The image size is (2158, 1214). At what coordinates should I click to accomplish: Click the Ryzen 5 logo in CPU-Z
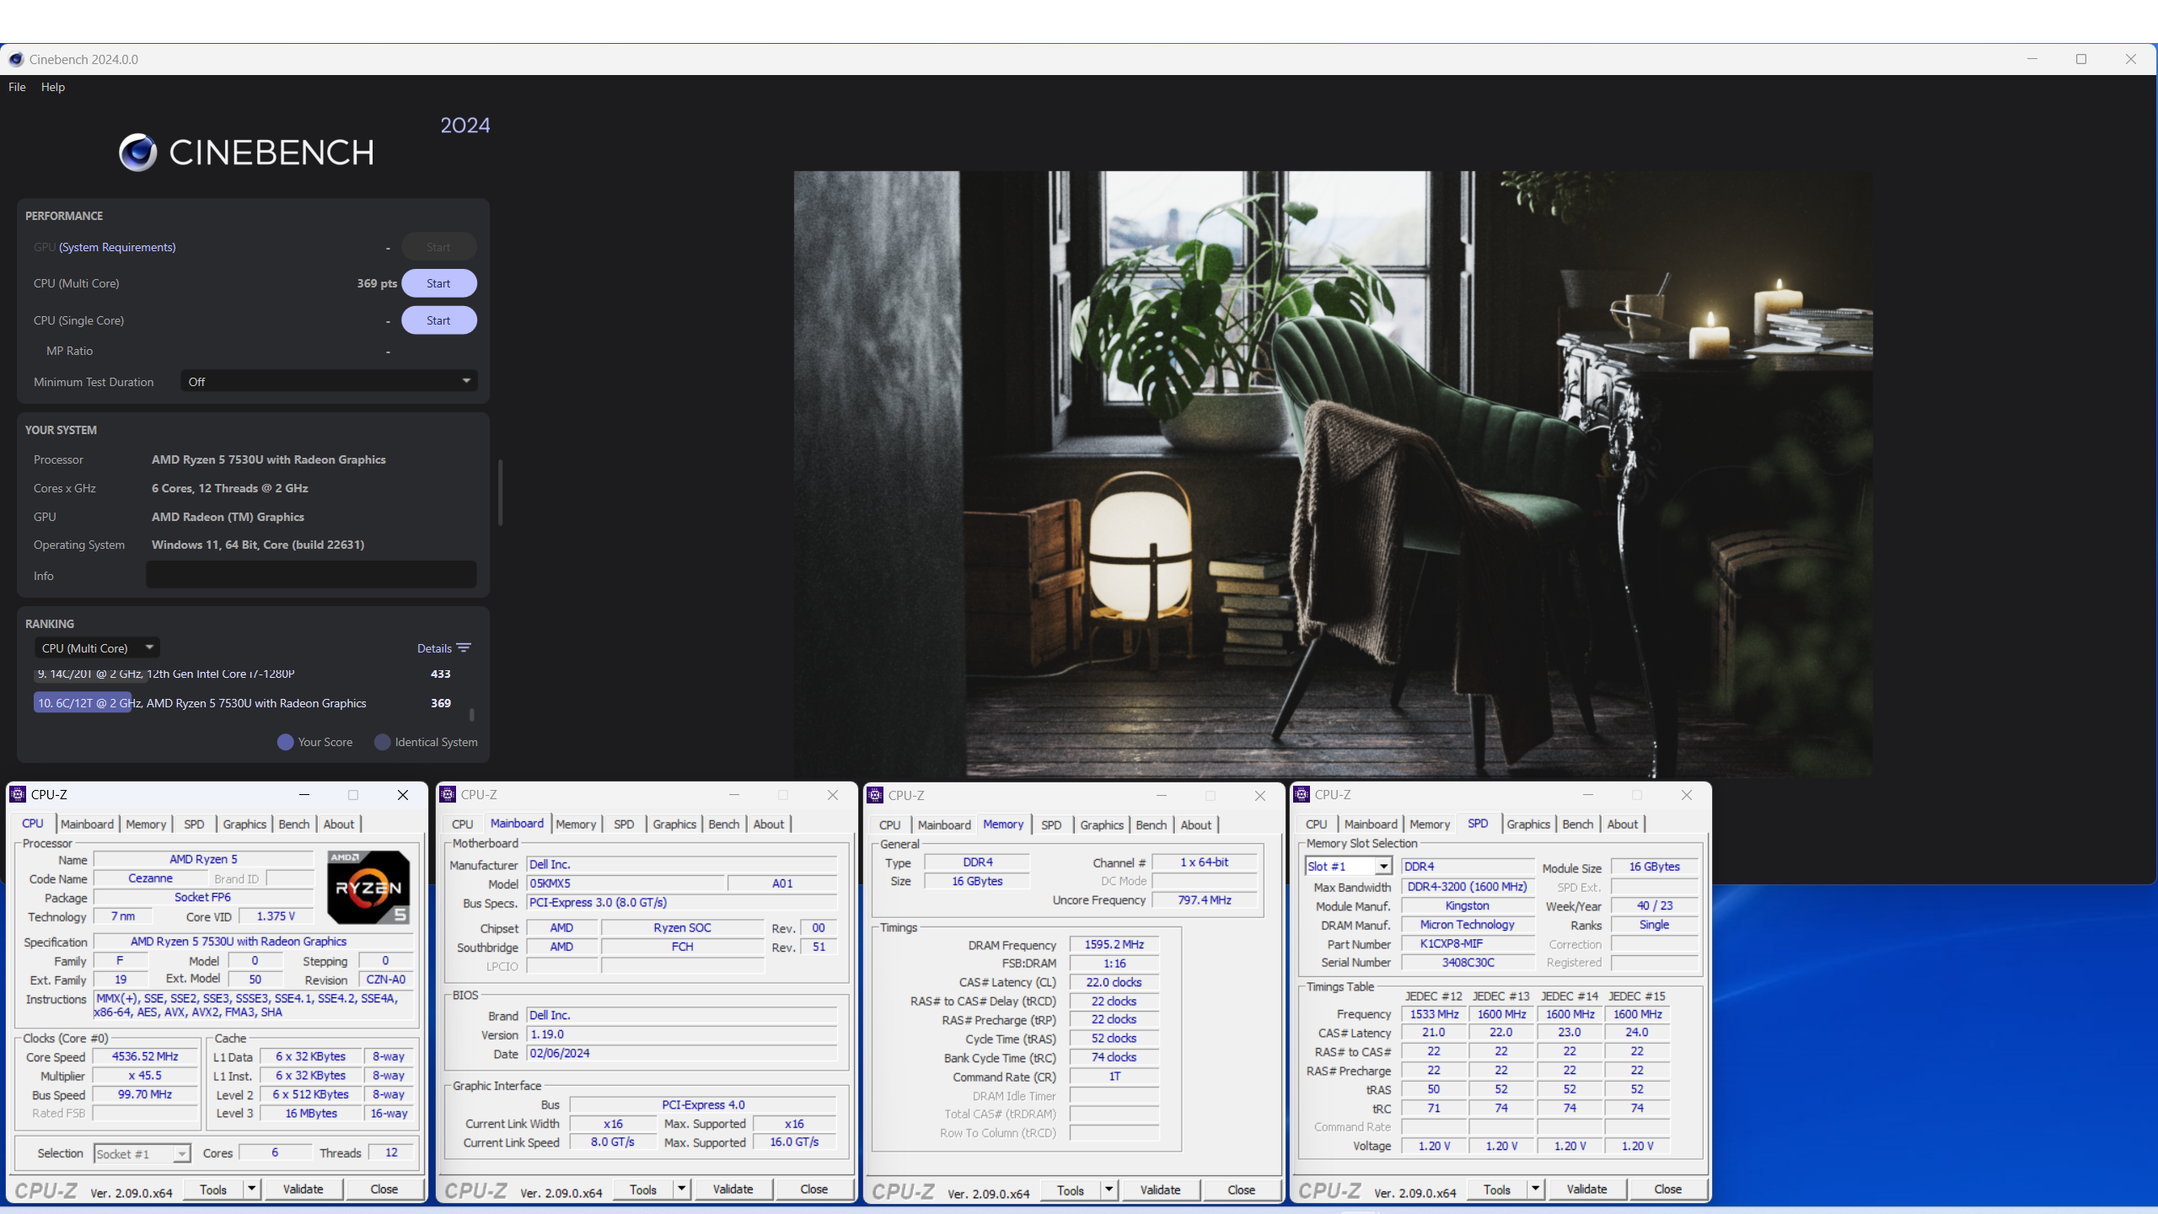click(x=368, y=888)
